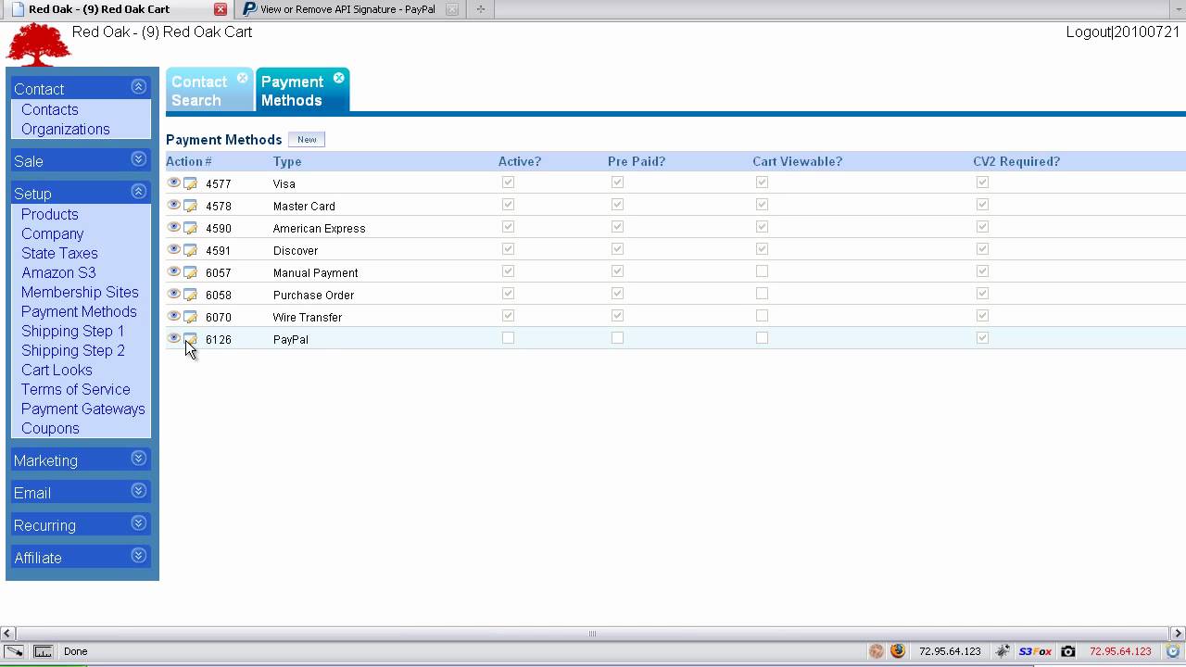Viewport: 1186px width, 667px height.
Task: Click the 6126 number cell
Action: pos(219,339)
